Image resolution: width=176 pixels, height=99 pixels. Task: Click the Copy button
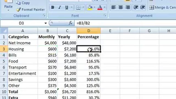coord(23,3)
